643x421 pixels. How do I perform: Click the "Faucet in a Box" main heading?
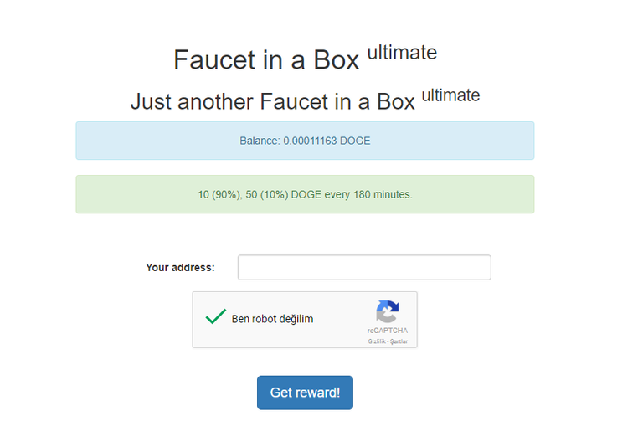tap(266, 60)
